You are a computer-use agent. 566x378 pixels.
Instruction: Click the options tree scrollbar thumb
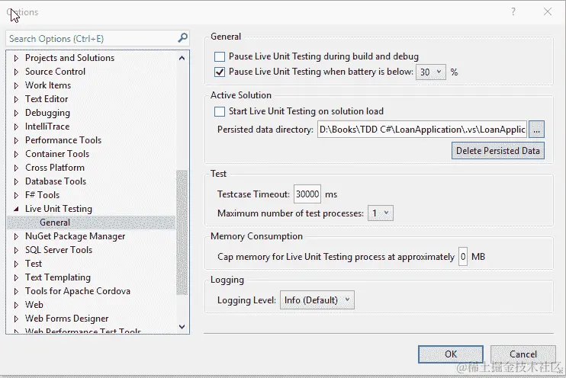pyautogui.click(x=182, y=232)
